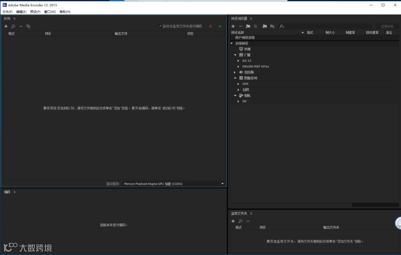The height and width of the screenshot is (255, 401).
Task: Open the 预设(P) menu
Action: (35, 12)
